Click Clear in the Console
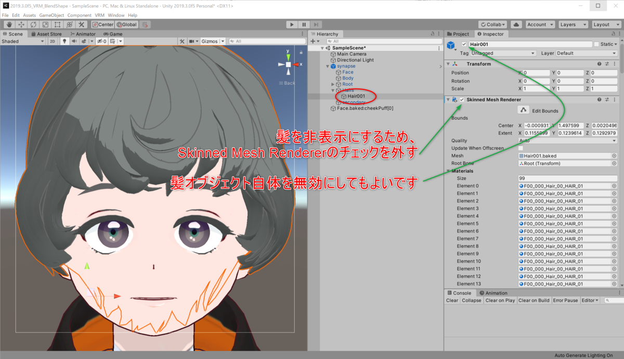Screen dimensions: 624x359 point(452,300)
